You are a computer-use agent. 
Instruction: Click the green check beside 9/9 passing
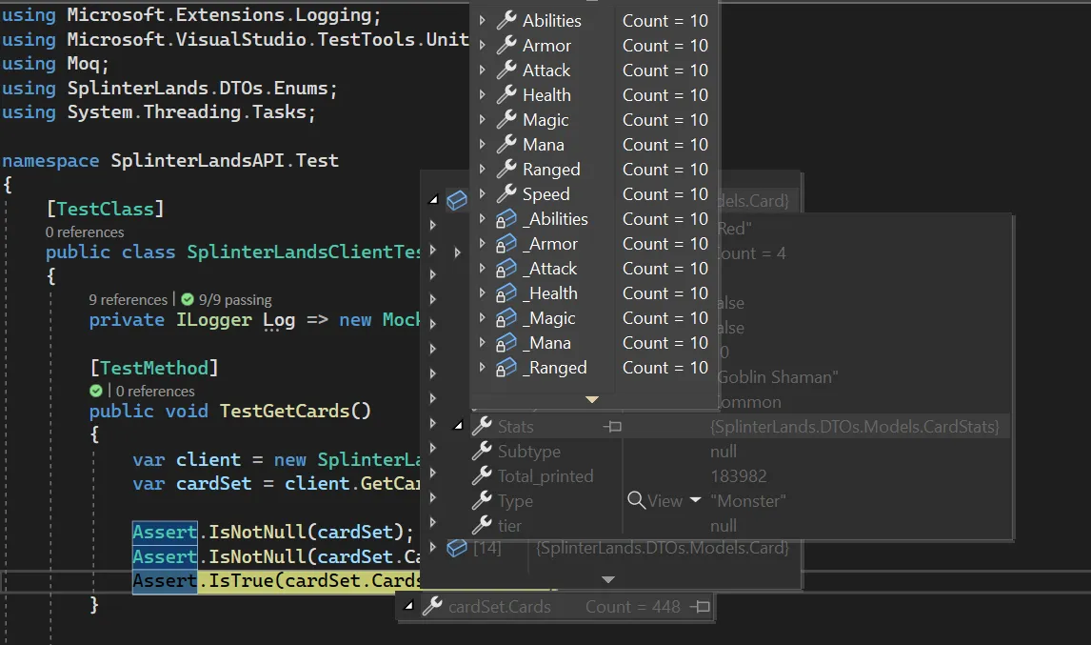pyautogui.click(x=188, y=299)
